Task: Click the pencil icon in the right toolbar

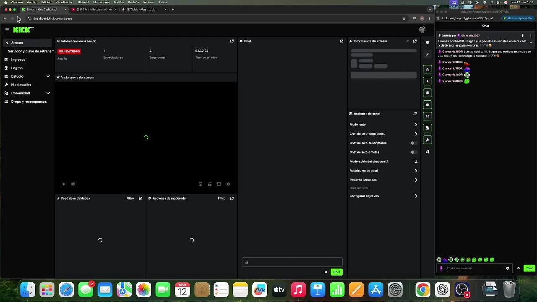Action: pyautogui.click(x=428, y=54)
